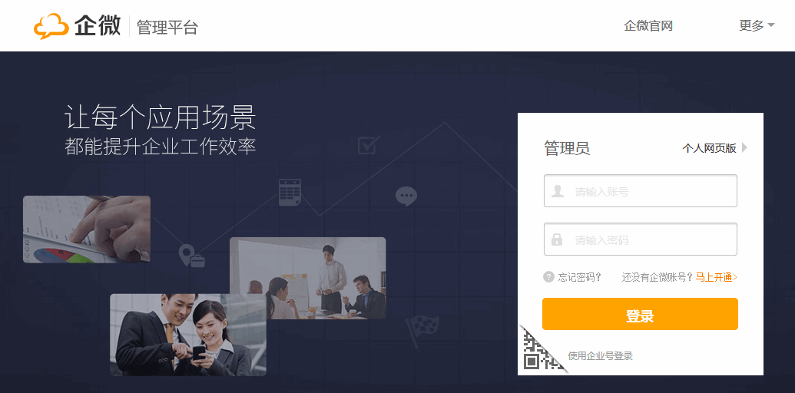Click the arrow next to 个人网页版
The width and height of the screenshot is (795, 393).
[x=744, y=148]
